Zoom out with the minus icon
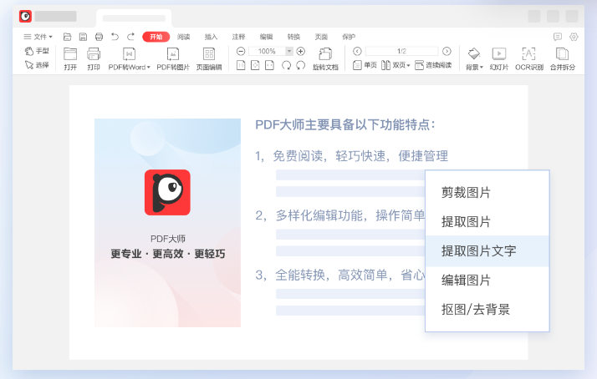The image size is (597, 379). 241,51
